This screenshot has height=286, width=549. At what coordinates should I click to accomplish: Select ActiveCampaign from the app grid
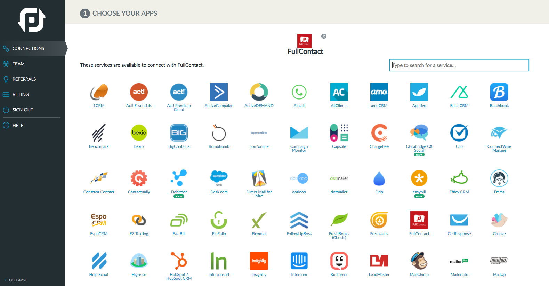click(219, 92)
